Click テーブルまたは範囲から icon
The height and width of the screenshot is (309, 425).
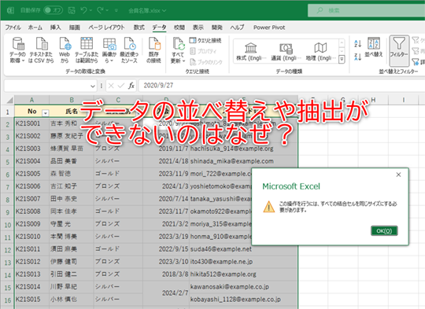[87, 50]
